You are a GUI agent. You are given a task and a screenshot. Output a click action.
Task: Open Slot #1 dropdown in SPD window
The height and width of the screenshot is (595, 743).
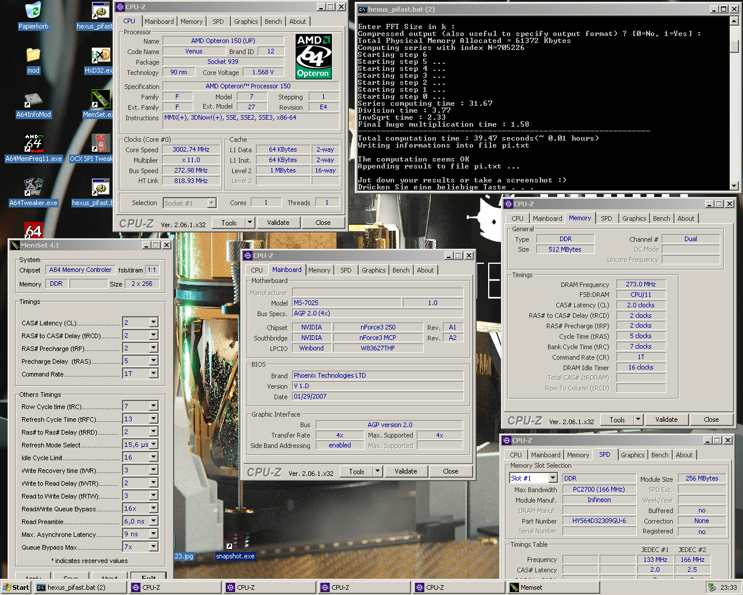tap(553, 478)
